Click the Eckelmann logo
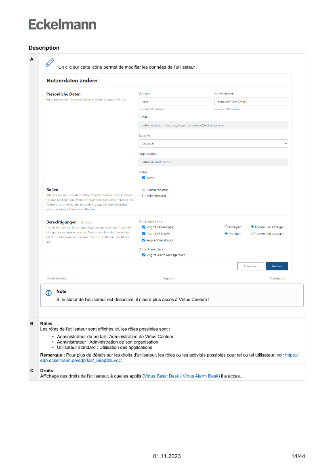The height and width of the screenshot is (472, 334). point(62,24)
